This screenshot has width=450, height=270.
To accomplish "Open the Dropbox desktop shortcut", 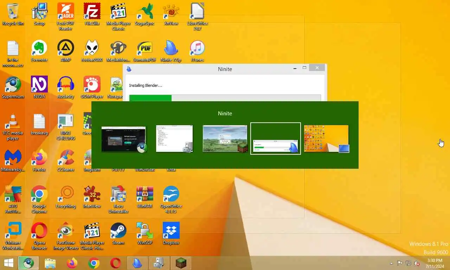I will click(x=171, y=233).
